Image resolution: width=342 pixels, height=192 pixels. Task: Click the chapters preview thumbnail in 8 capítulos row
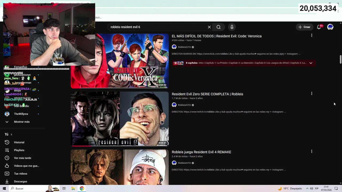tap(178, 63)
